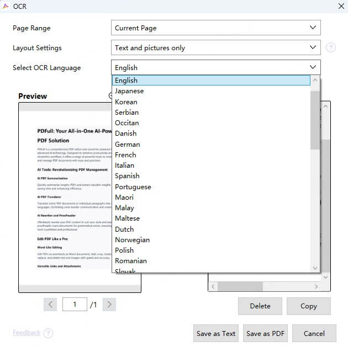The image size is (348, 347).
Task: Click the help icon next to Feedback
Action: [x=48, y=333]
